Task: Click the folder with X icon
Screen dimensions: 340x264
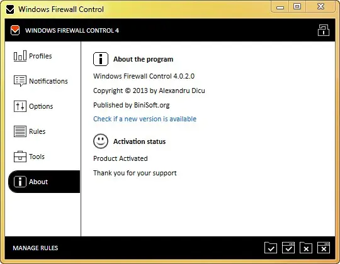Action: (x=306, y=248)
